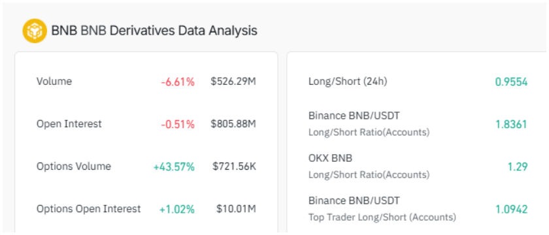This screenshot has height=235, width=549.
Task: Click the $10.01M options open interest
Action: tap(236, 209)
